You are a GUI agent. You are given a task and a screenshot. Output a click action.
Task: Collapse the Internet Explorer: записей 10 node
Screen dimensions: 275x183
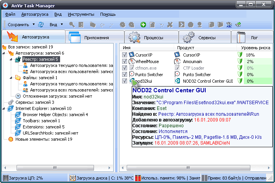point(4,108)
